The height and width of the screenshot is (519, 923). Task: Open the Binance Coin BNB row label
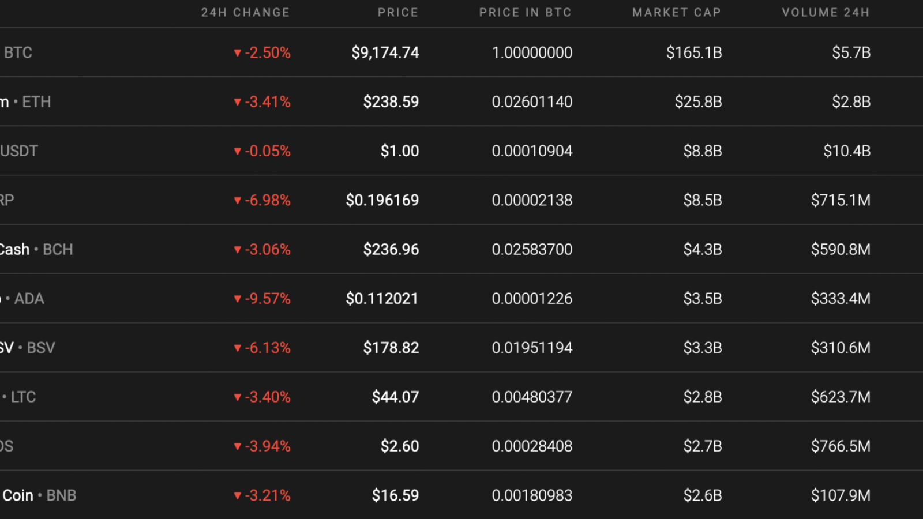coord(39,495)
